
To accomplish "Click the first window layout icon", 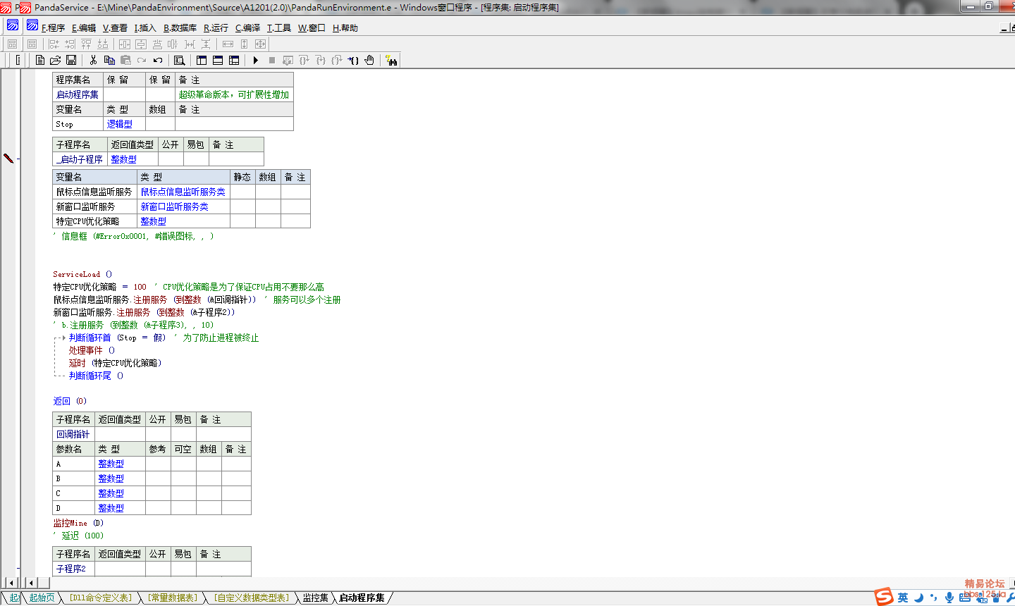I will click(202, 61).
